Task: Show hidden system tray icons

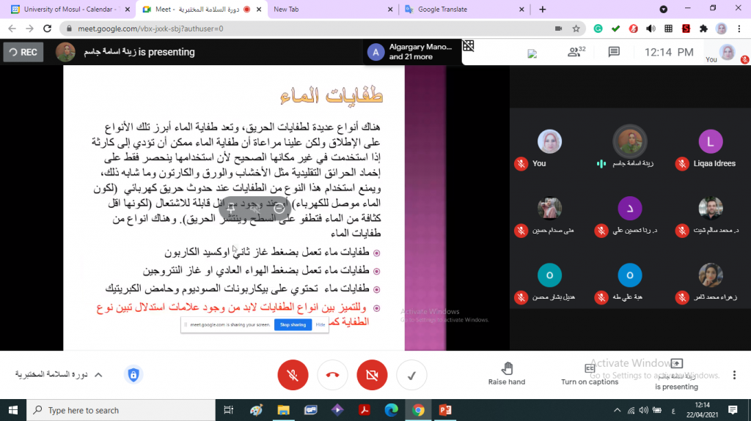Action: tap(615, 410)
